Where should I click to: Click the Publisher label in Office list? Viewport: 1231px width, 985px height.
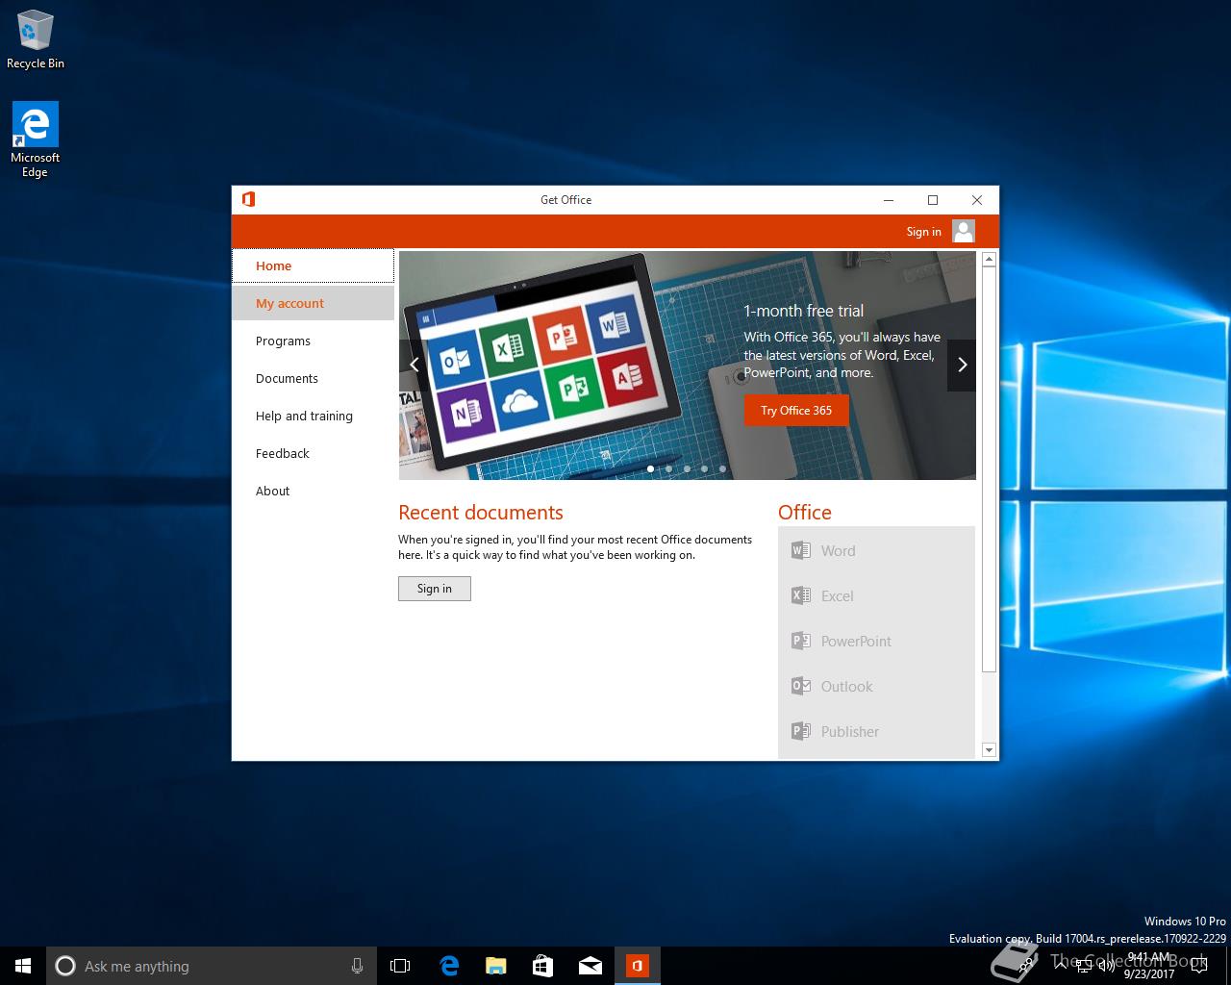tap(849, 731)
